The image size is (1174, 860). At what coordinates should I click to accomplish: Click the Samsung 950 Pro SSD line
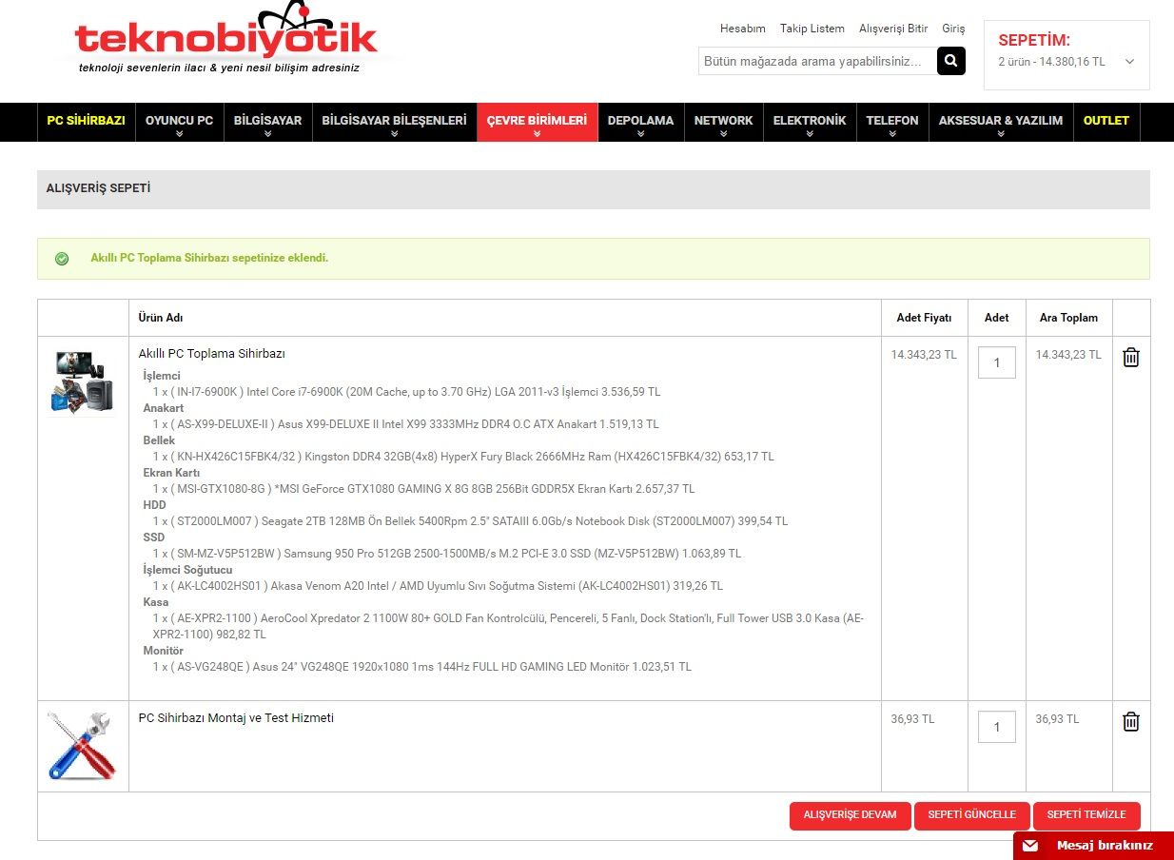(446, 554)
